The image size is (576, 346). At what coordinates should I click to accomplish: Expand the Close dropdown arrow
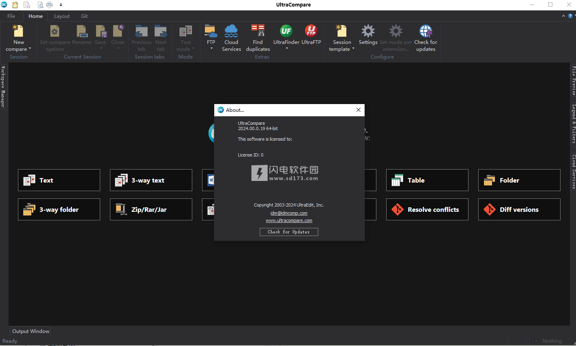118,48
